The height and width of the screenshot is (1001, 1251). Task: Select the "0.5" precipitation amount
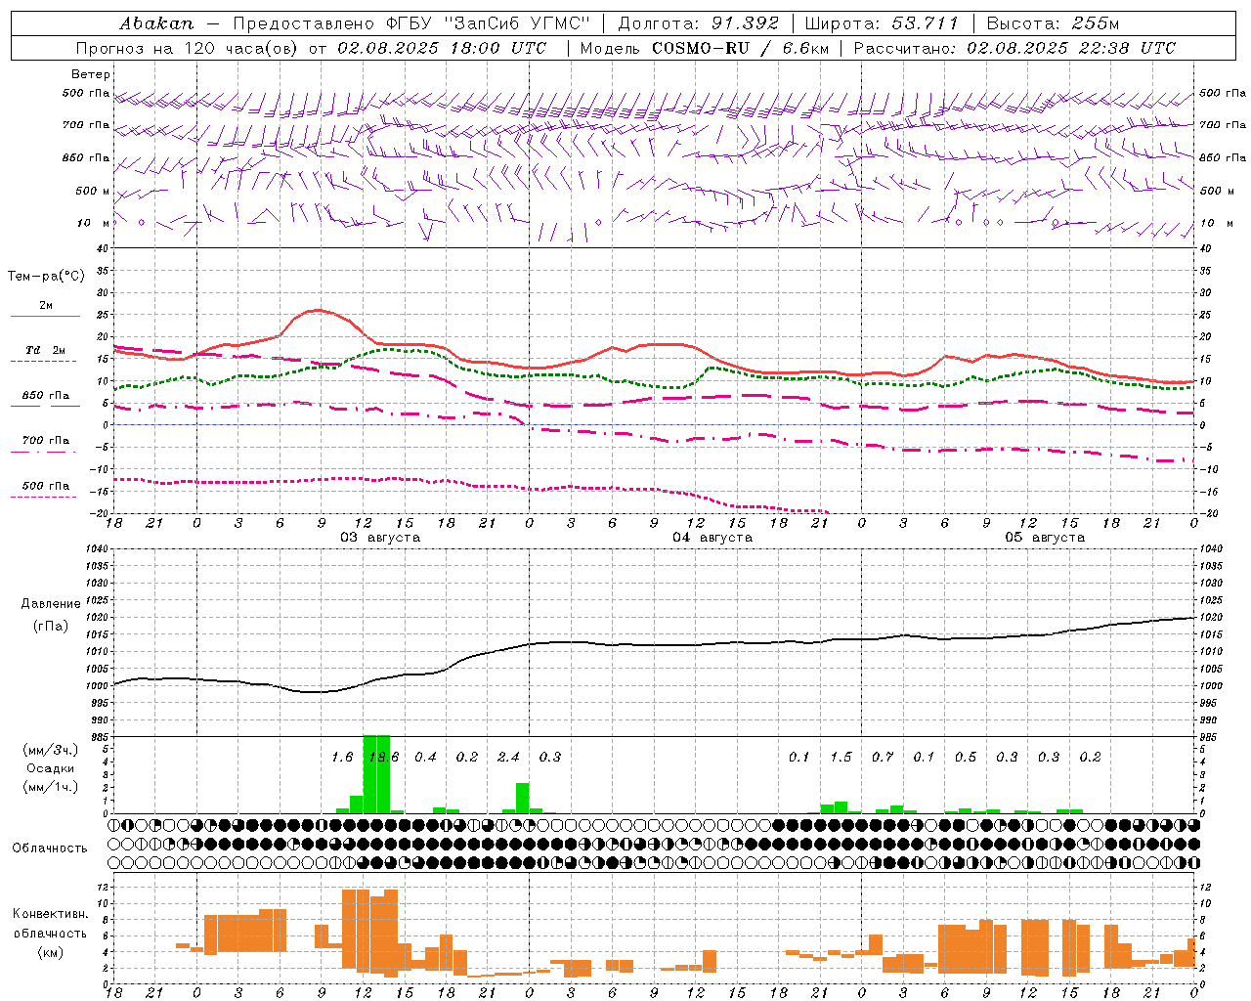coord(966,757)
